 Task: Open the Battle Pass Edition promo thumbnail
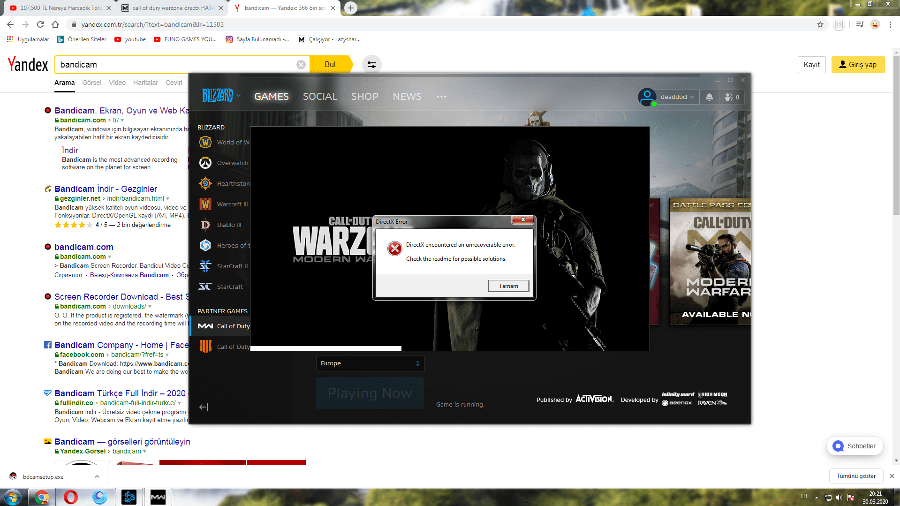710,262
